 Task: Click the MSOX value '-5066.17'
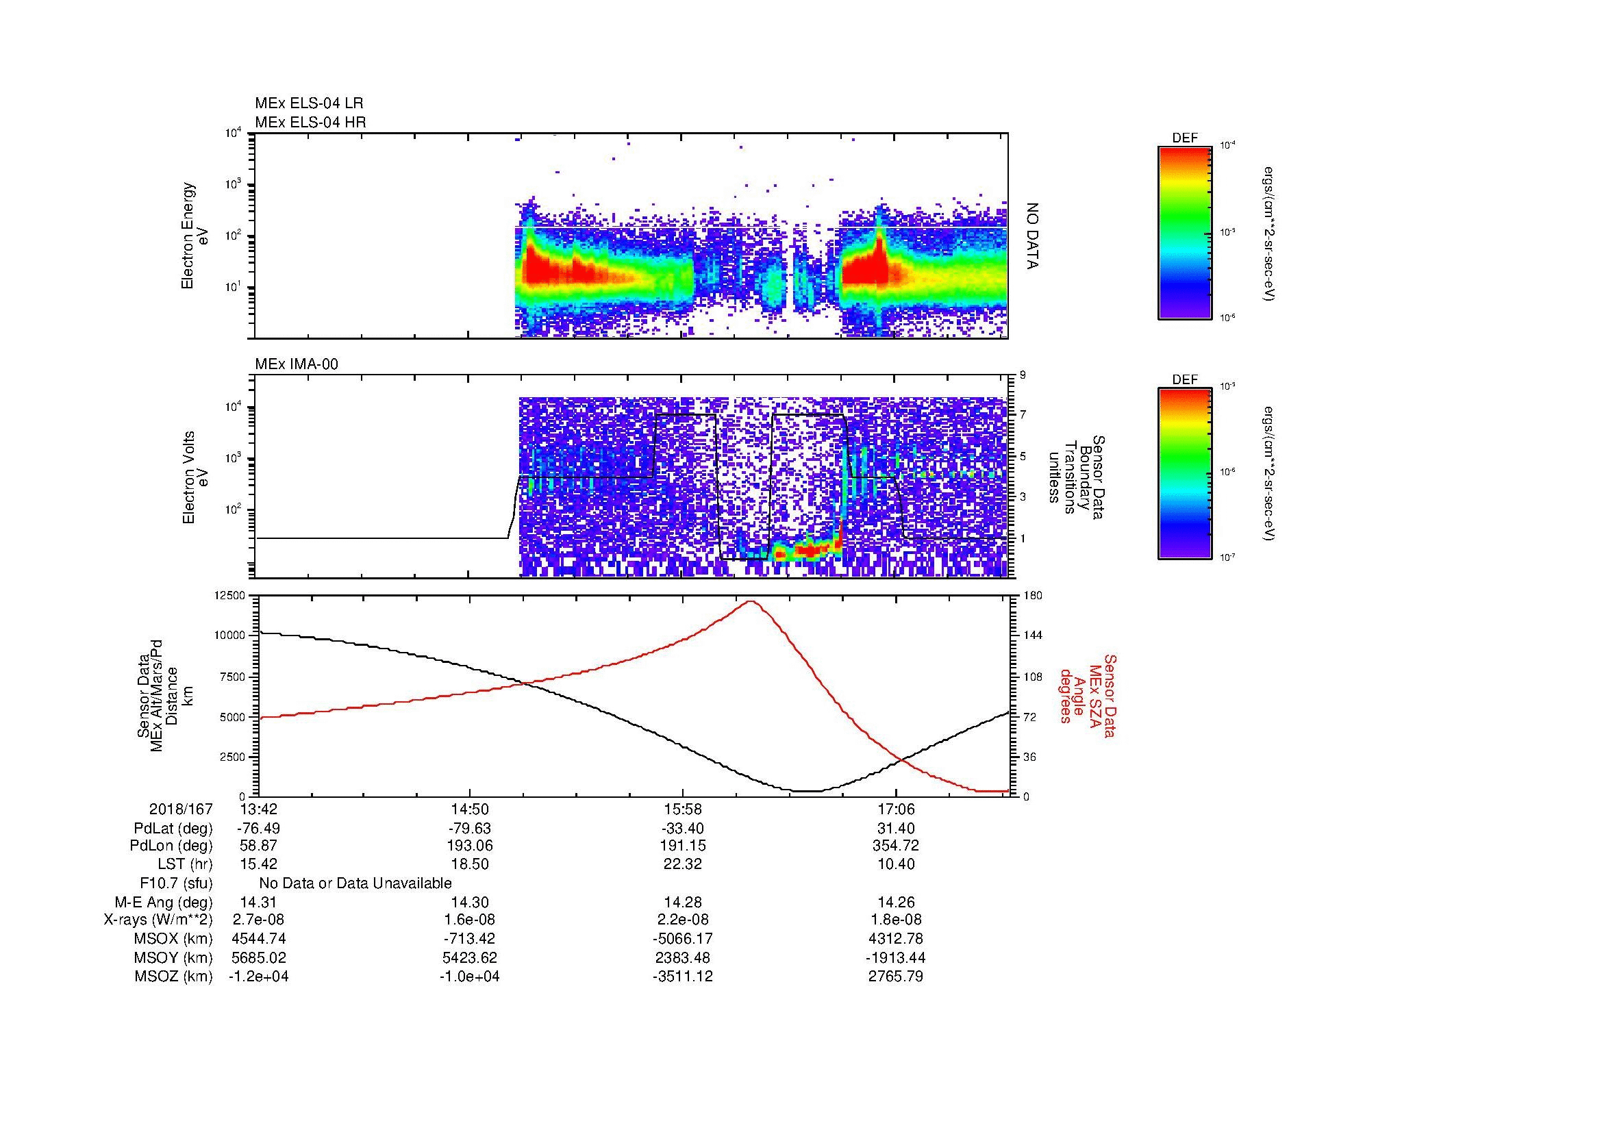click(682, 939)
